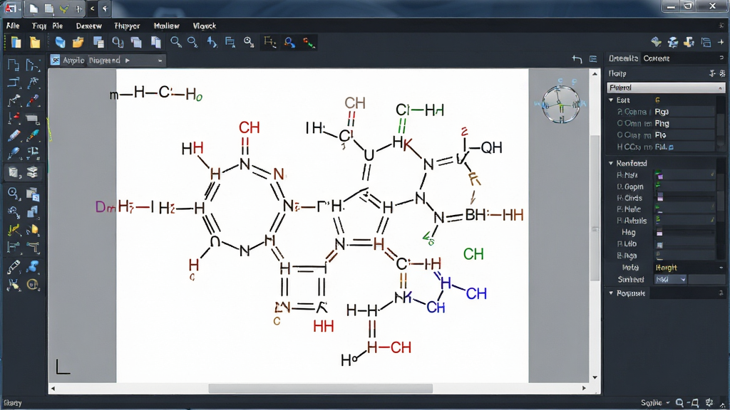
Task: Click the closed yellow folder toolbar icon
Action: 35,43
